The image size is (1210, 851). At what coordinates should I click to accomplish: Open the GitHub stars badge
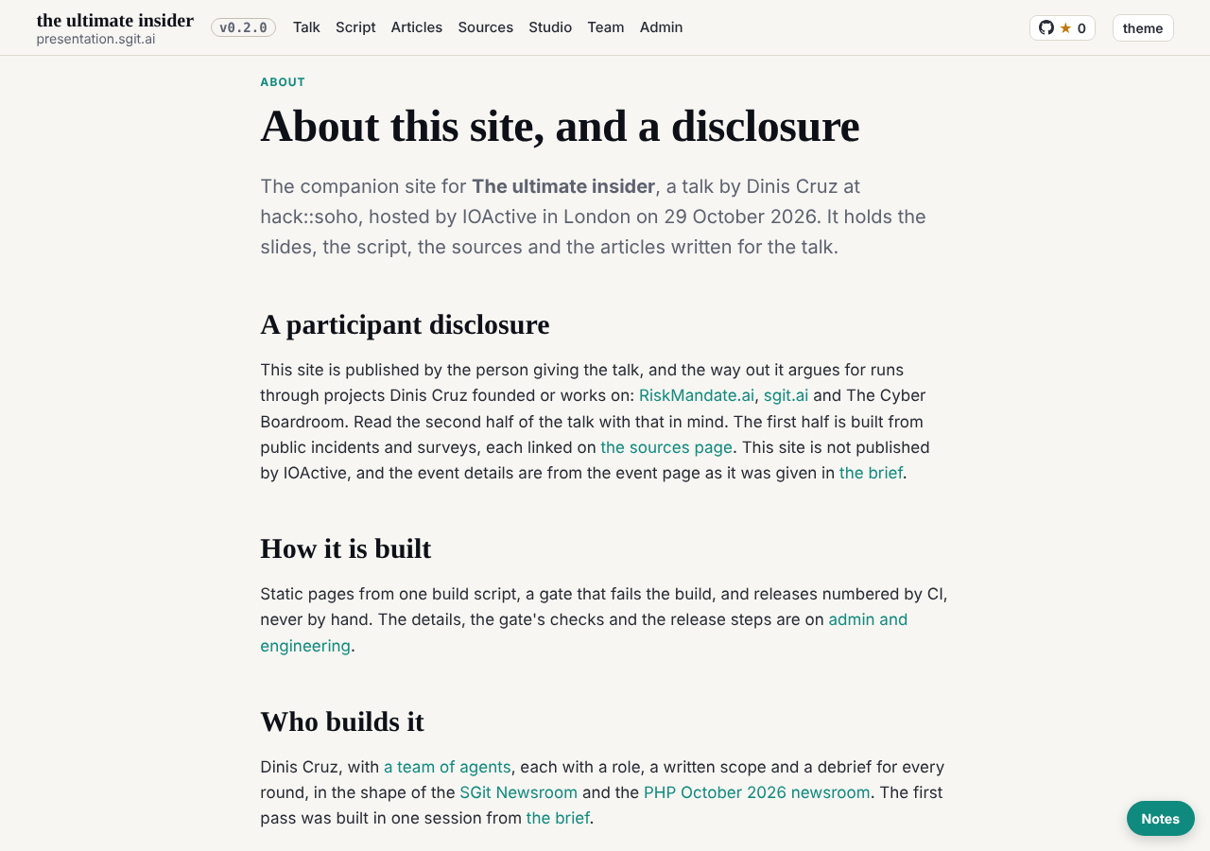(x=1062, y=27)
